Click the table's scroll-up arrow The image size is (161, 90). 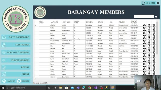[x=157, y=21]
